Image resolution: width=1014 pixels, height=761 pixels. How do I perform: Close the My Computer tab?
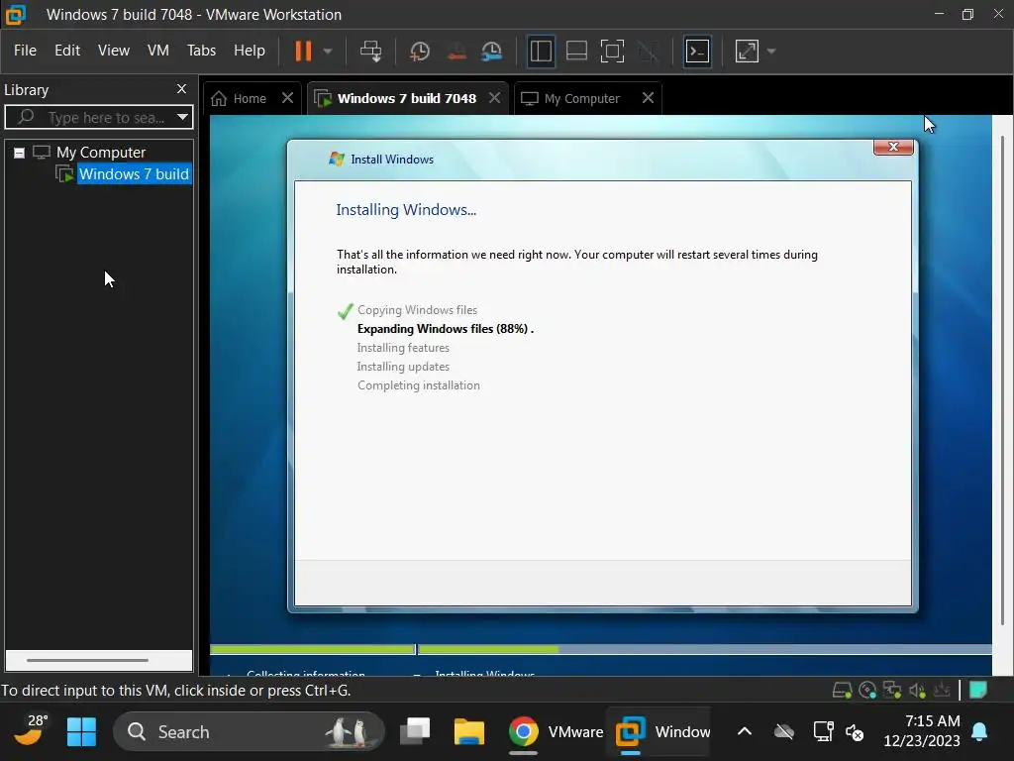click(x=648, y=98)
